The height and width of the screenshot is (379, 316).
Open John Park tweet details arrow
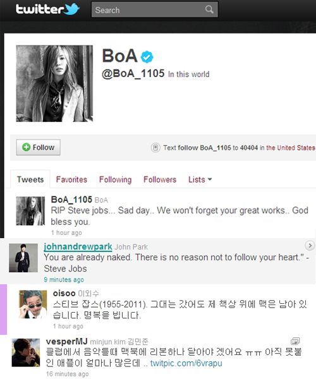[x=310, y=246]
